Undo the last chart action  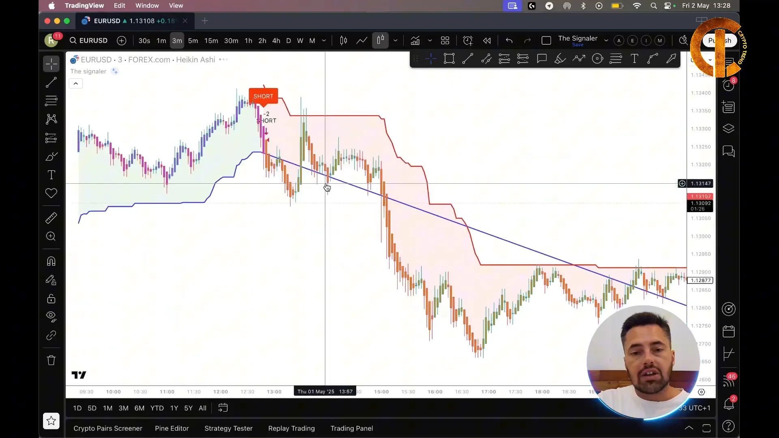point(509,41)
